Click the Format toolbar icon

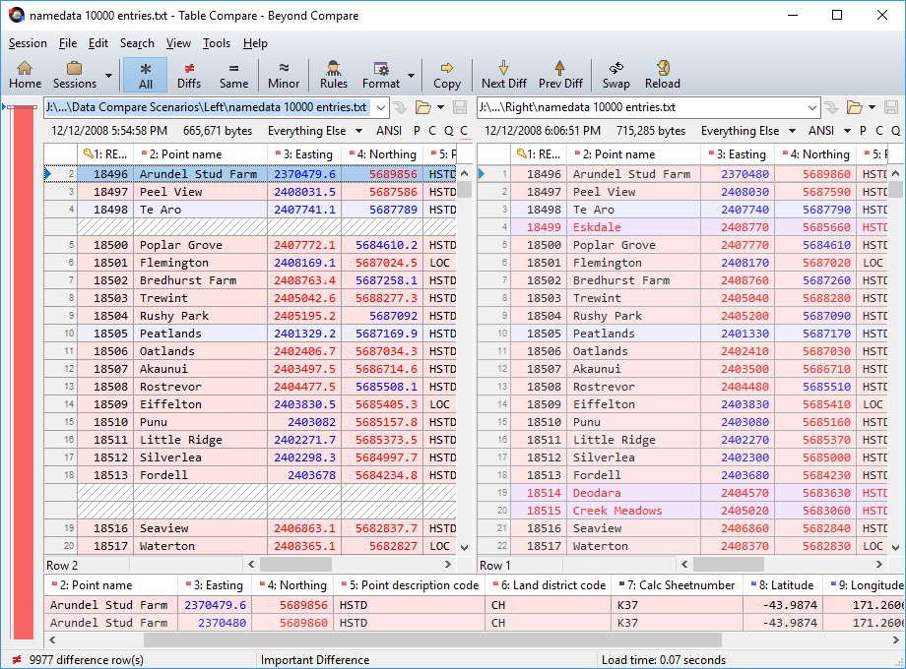[x=381, y=75]
